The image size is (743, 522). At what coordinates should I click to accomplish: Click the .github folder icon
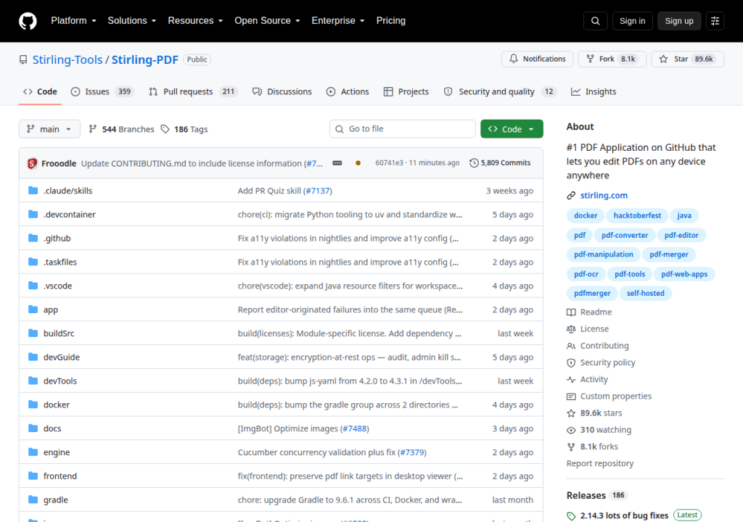click(x=33, y=238)
